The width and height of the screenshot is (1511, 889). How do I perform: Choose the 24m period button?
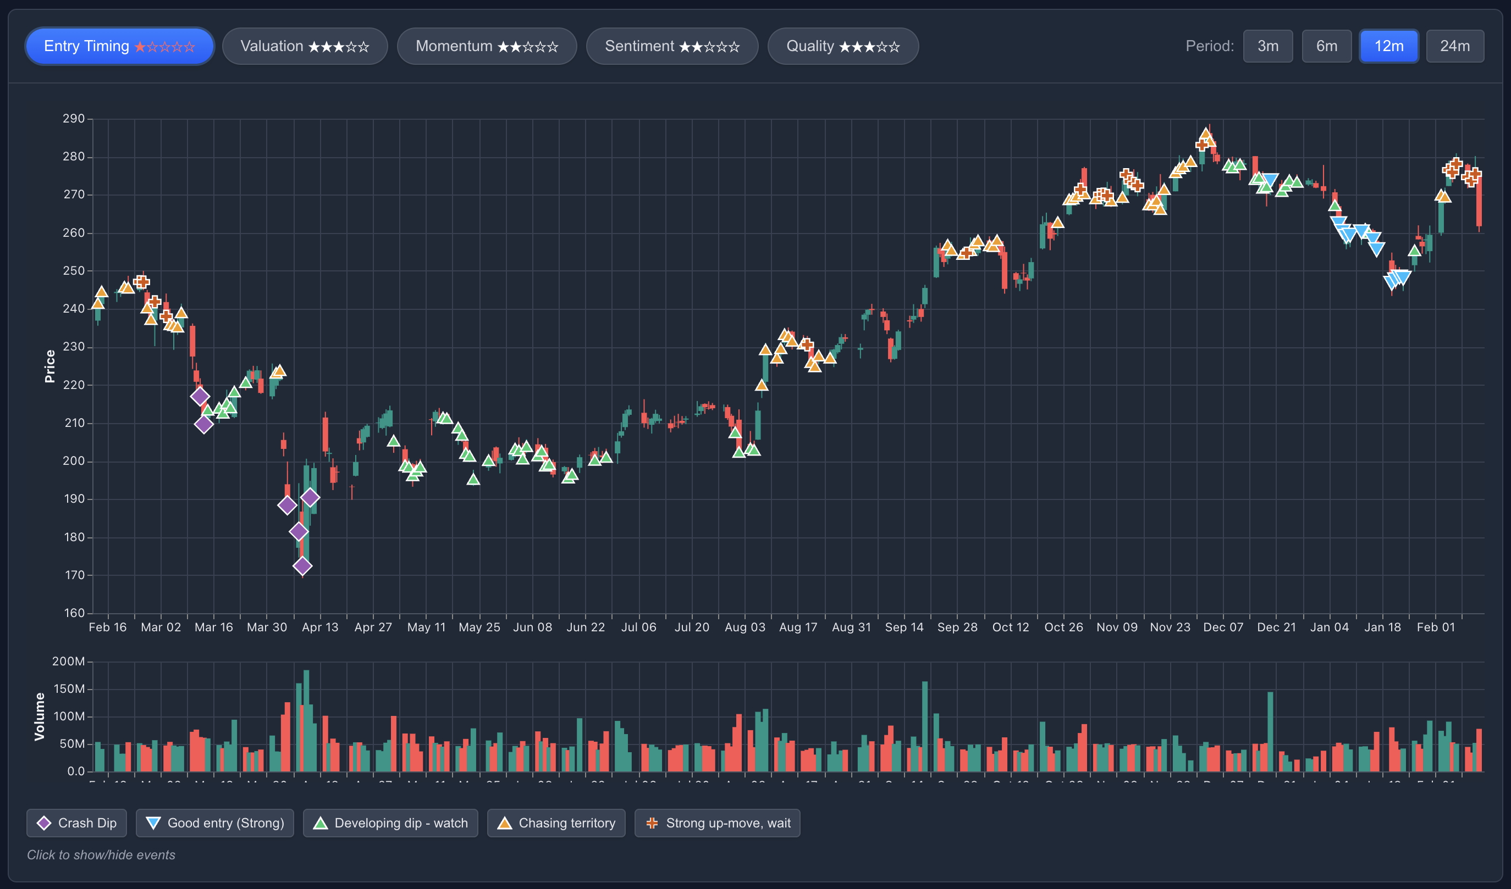click(x=1454, y=46)
